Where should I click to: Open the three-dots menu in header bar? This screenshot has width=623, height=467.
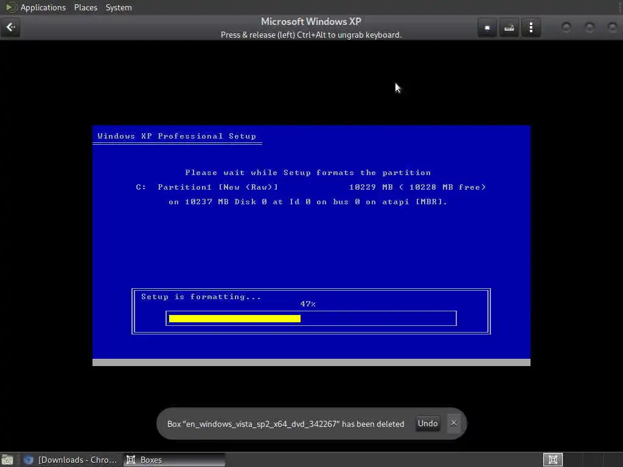pyautogui.click(x=531, y=27)
